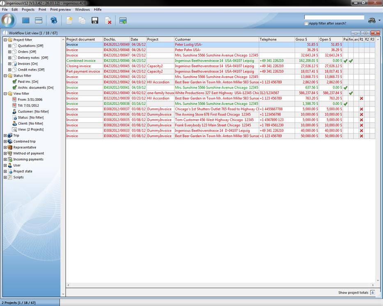Click the calendar view toolbar icon

pos(39,21)
